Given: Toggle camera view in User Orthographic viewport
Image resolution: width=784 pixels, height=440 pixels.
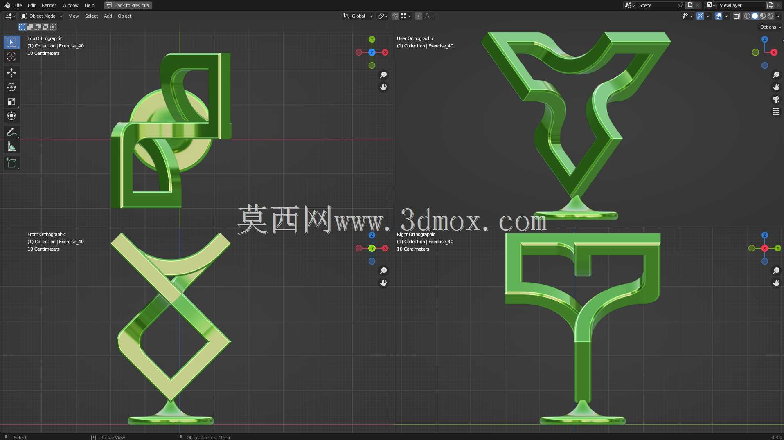Looking at the screenshot, I should tap(776, 99).
